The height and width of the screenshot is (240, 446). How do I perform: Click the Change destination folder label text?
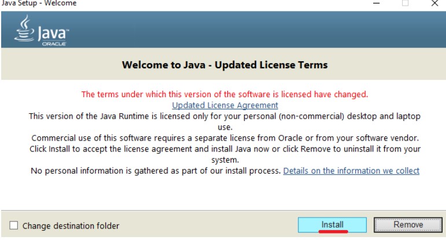tap(71, 226)
